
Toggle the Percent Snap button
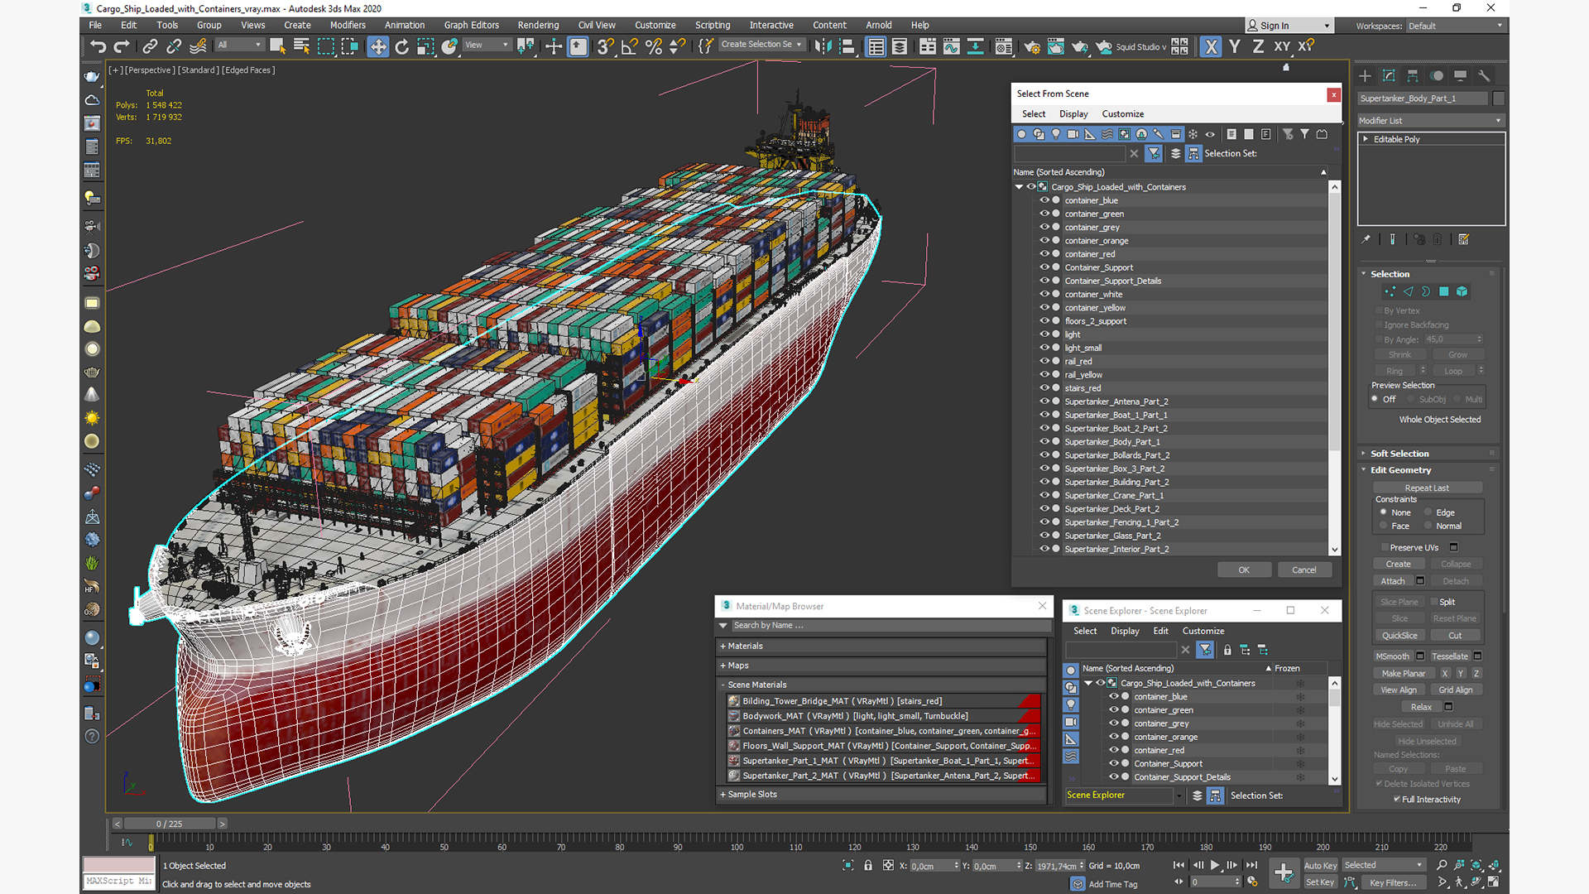coord(654,46)
